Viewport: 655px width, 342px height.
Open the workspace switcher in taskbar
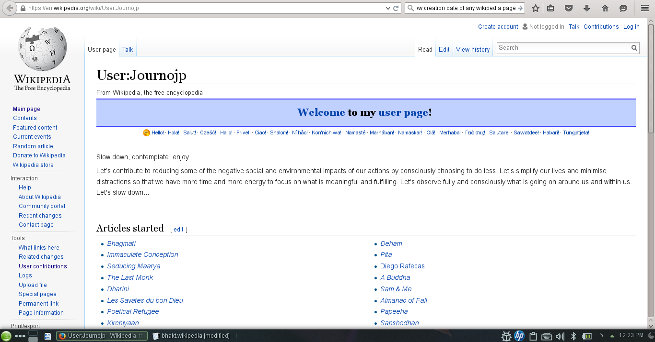click(x=33, y=336)
